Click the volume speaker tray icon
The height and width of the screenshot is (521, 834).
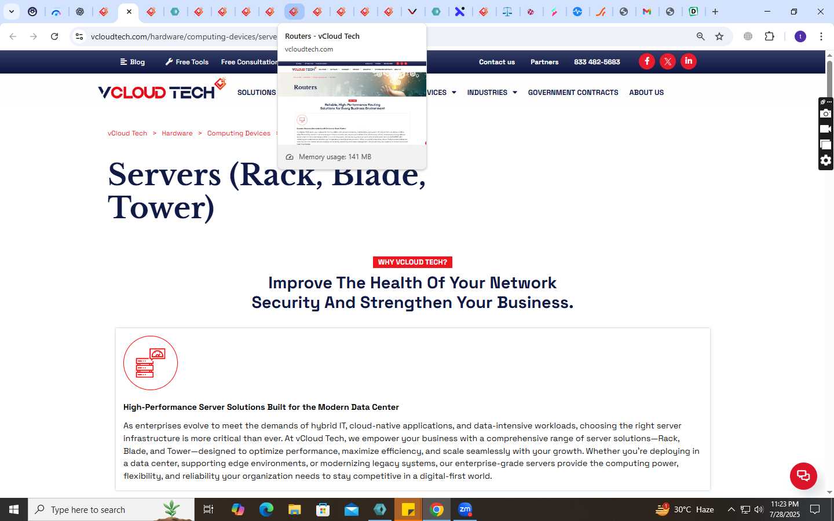(x=759, y=509)
